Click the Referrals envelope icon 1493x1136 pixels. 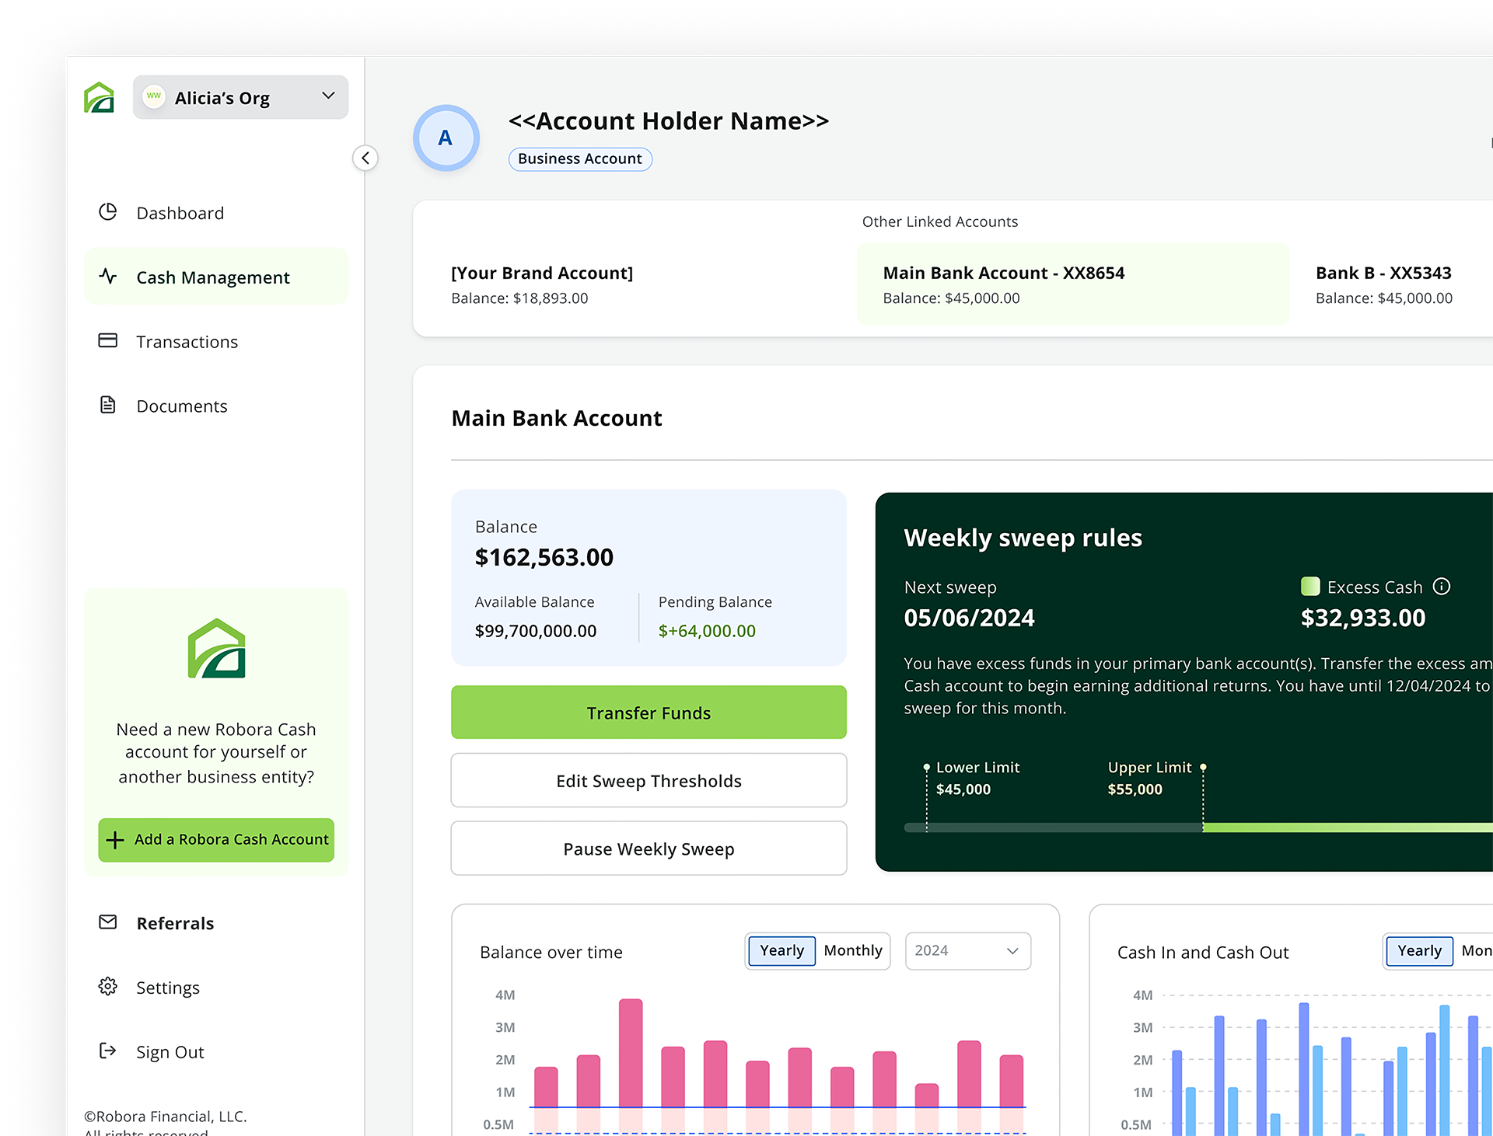point(108,922)
